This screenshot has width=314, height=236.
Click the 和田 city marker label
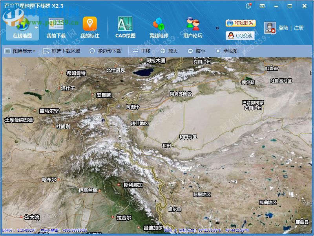166,146
